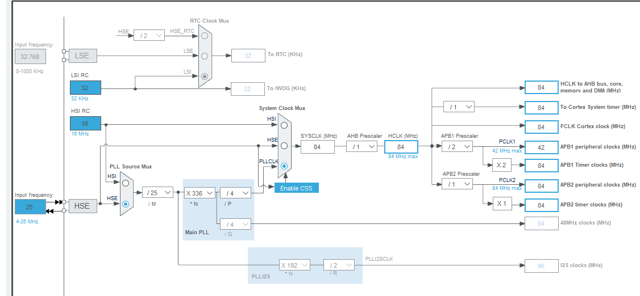Click the I2S clocks output field 96
Screen dimensions: 640x296
point(541,266)
